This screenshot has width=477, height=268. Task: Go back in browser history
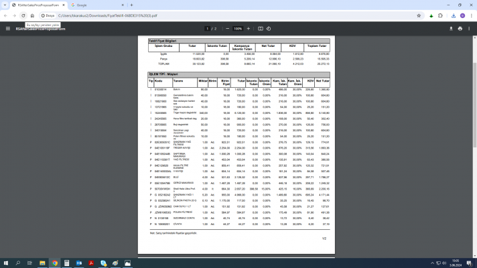coord(5,15)
